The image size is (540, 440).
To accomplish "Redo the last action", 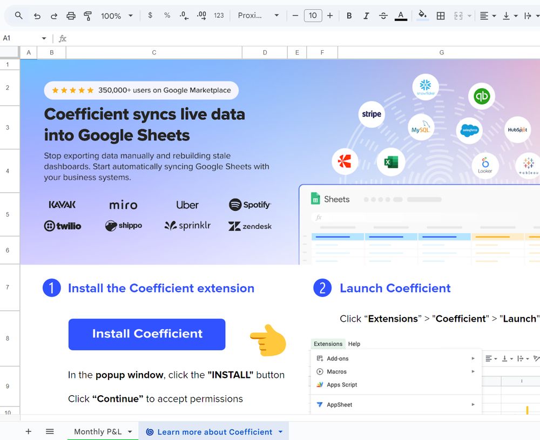I will [x=54, y=16].
